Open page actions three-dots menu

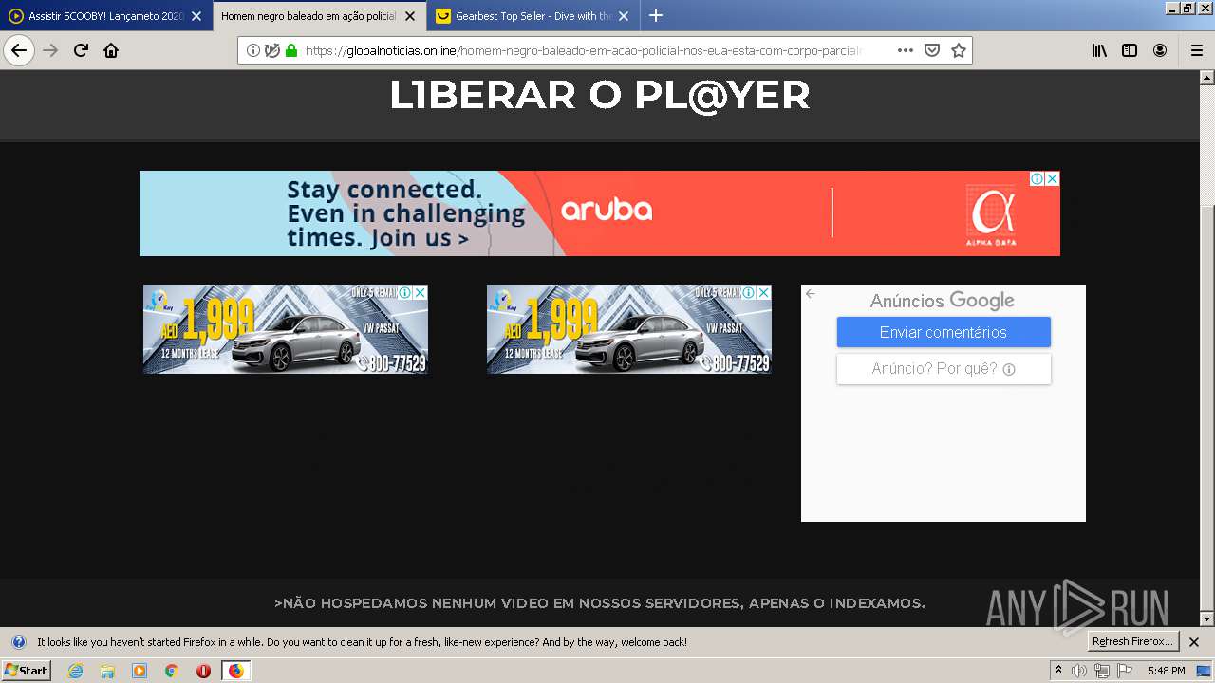tap(906, 50)
